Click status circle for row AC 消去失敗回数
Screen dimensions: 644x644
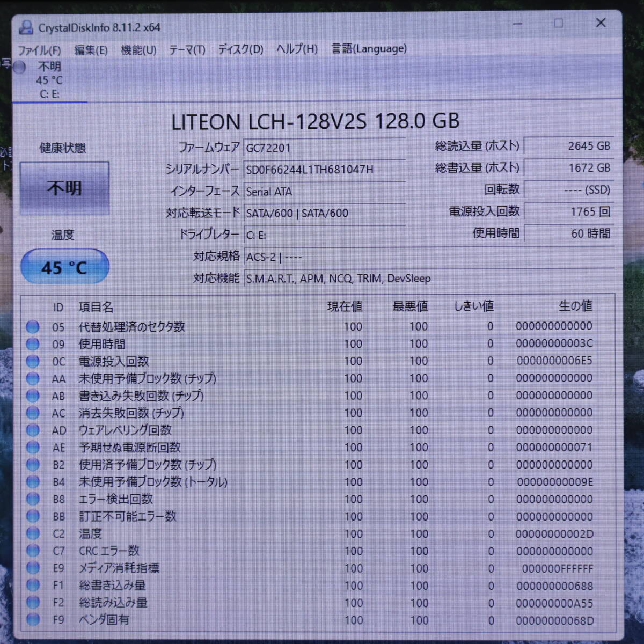point(33,413)
